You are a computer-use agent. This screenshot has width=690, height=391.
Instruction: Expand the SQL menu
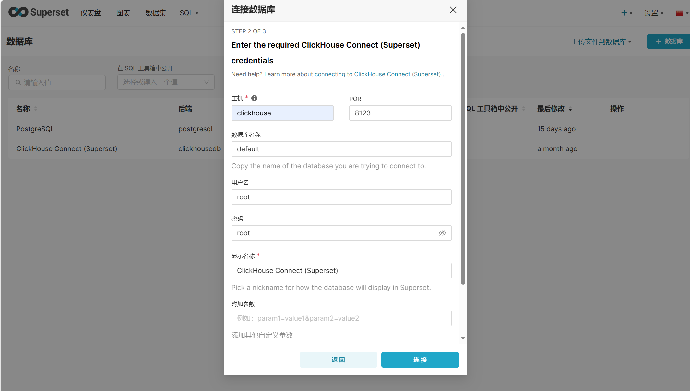tap(189, 13)
